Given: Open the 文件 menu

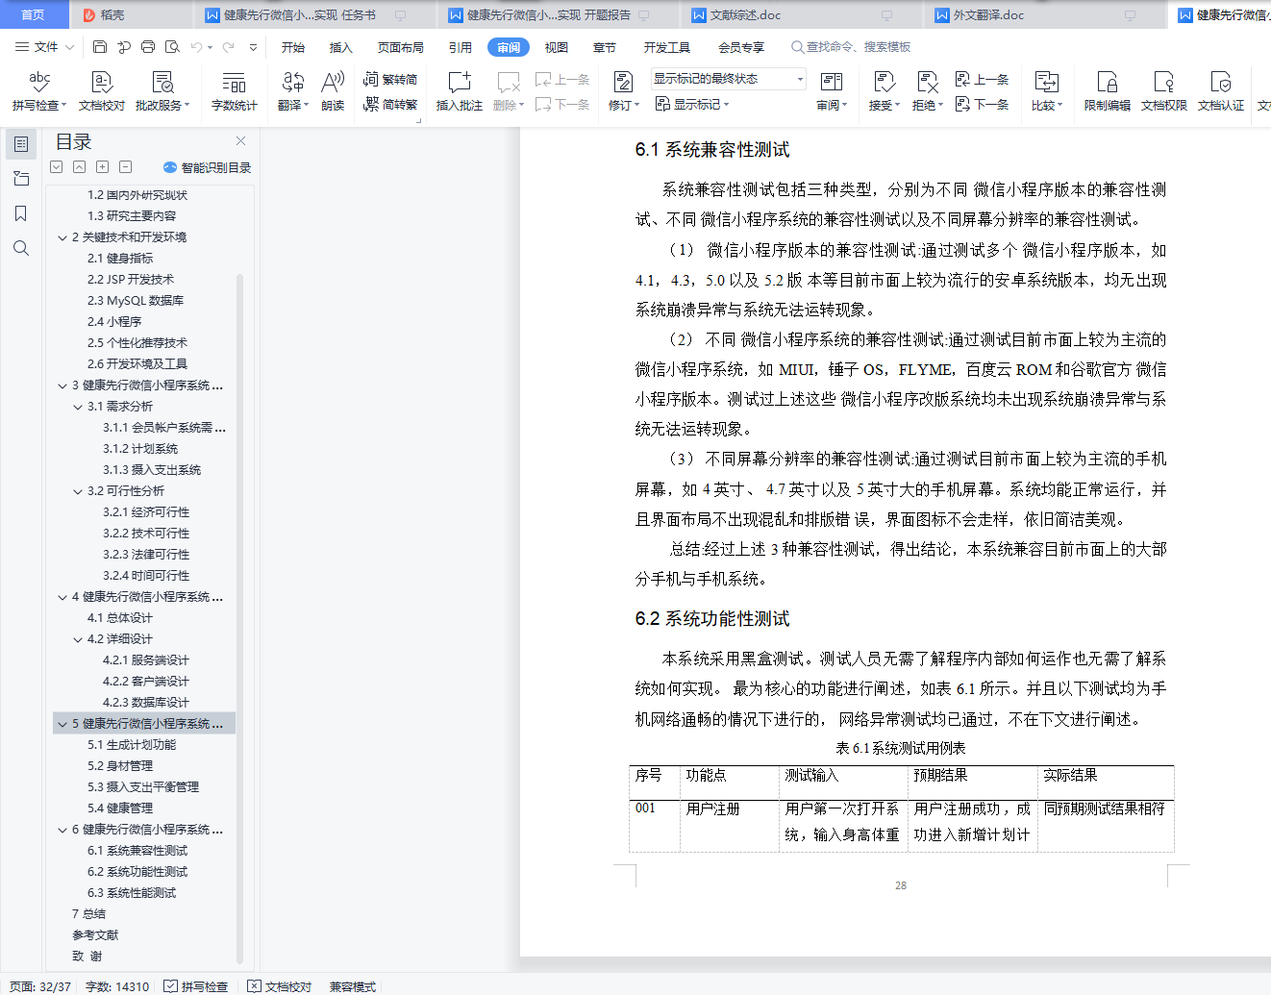Looking at the screenshot, I should [44, 47].
